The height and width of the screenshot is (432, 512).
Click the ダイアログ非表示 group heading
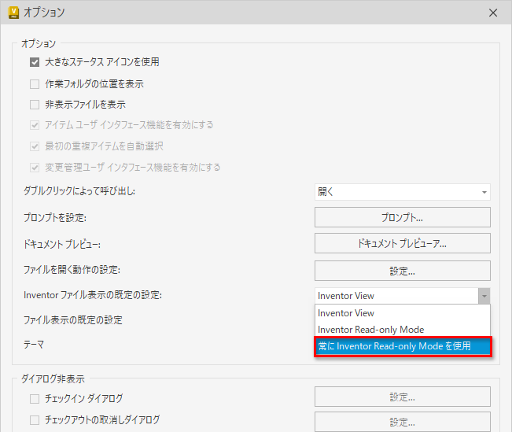pyautogui.click(x=53, y=378)
